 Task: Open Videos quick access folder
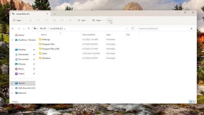[20, 74]
